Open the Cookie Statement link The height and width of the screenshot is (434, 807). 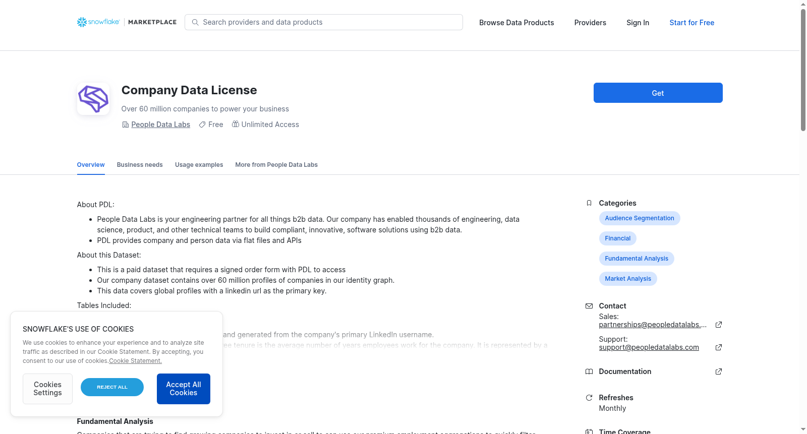point(135,361)
